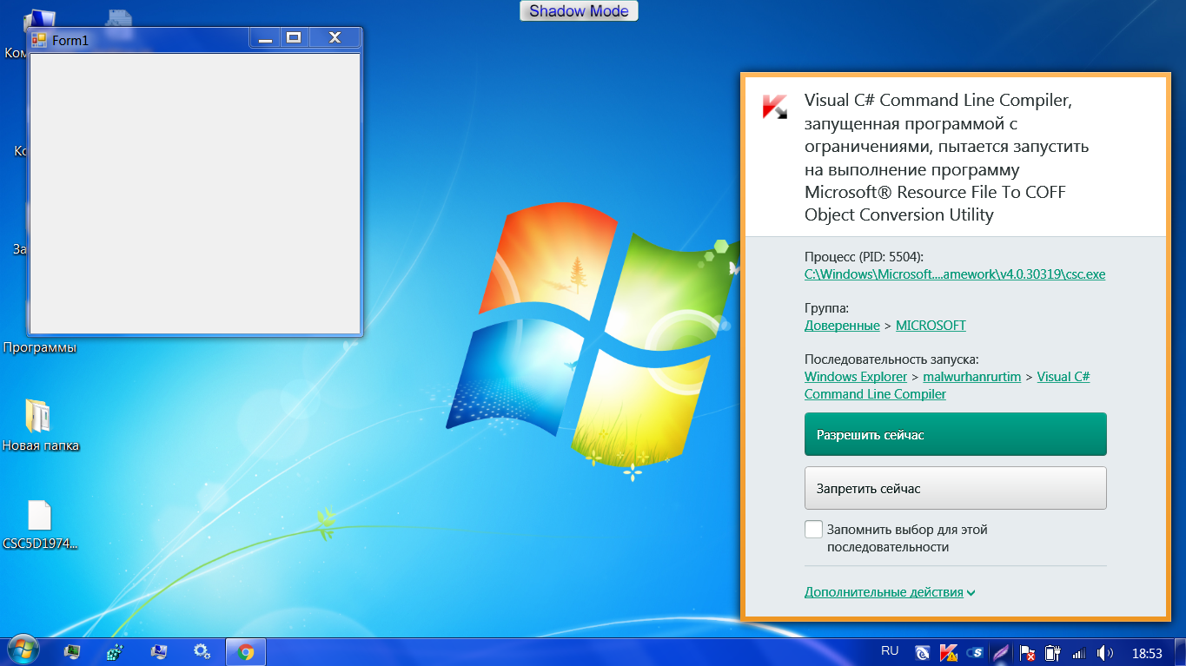The height and width of the screenshot is (666, 1186).
Task: Click the Разрешить сейчас button
Action: (x=956, y=434)
